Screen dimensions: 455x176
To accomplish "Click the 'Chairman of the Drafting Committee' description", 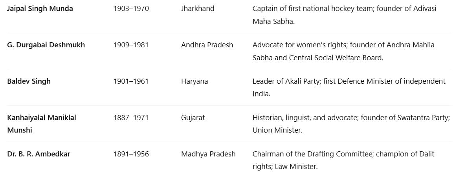I will (x=343, y=160).
